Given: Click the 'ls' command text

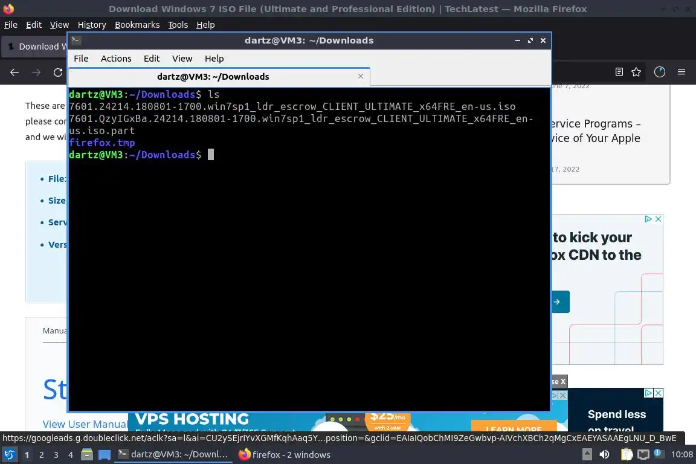Looking at the screenshot, I should [x=213, y=95].
